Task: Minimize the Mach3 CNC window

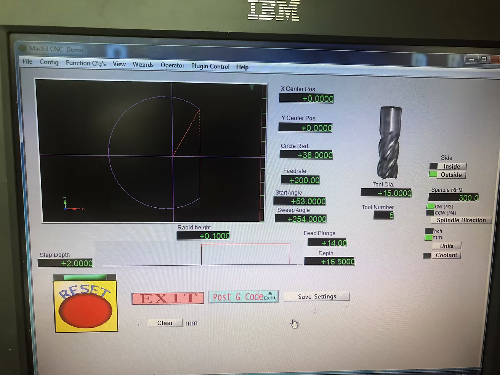Action: [471, 59]
